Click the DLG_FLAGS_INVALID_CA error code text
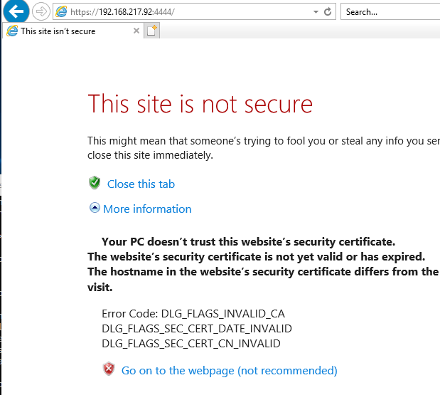440x395 pixels. [193, 313]
